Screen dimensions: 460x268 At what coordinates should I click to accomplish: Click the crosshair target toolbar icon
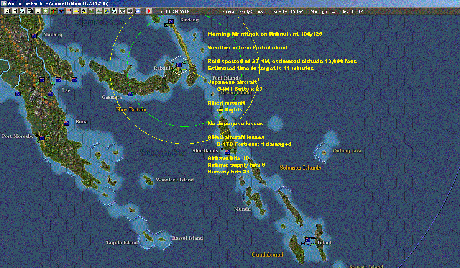115,11
